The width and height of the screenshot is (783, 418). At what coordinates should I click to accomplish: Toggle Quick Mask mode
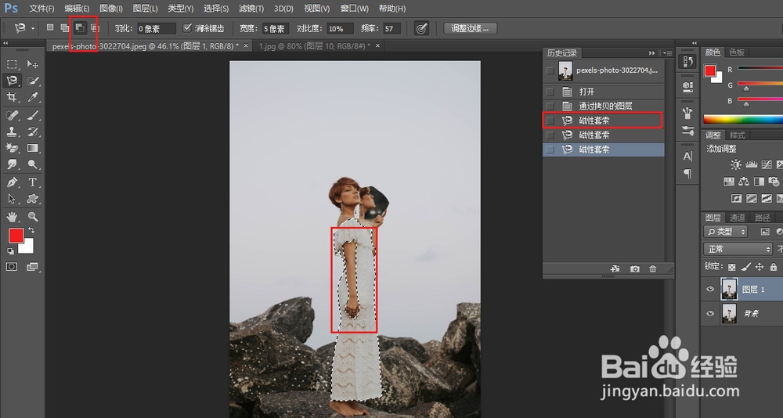(12, 267)
